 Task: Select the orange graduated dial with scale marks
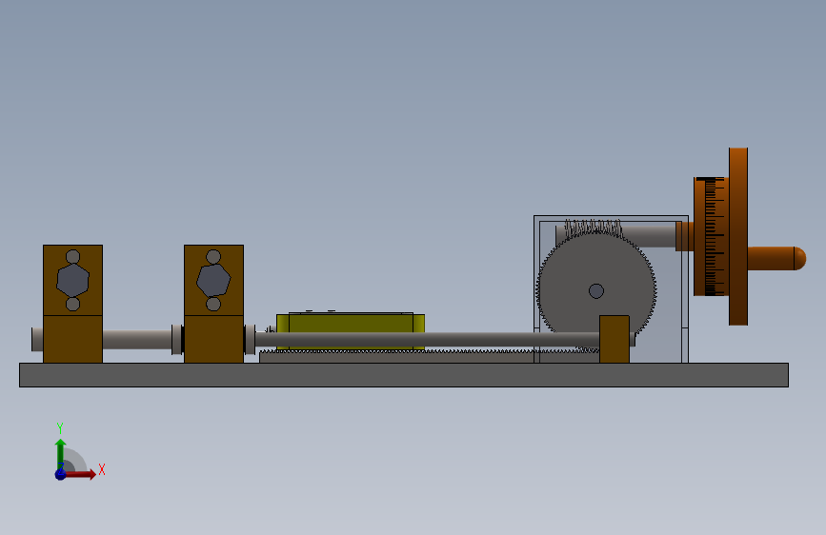tap(711, 236)
